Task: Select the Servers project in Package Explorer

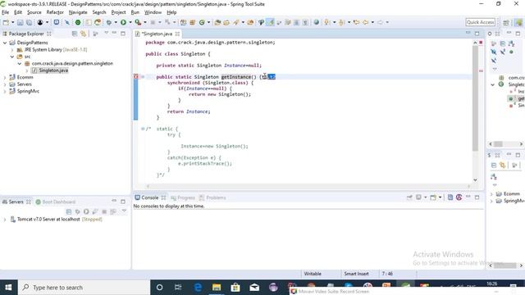Action: [x=21, y=84]
